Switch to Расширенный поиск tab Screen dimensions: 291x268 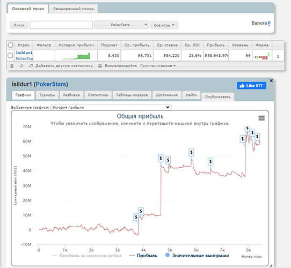pos(74,9)
